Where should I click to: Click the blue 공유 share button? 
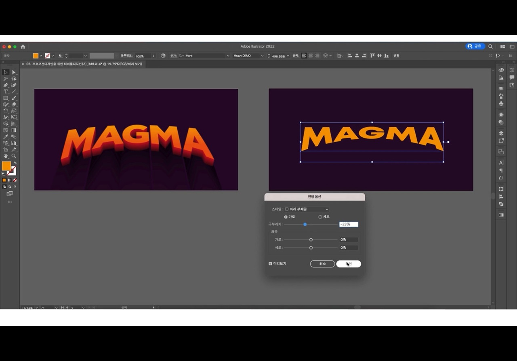pyautogui.click(x=475, y=46)
